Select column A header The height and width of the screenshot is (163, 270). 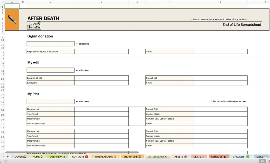point(12,2)
